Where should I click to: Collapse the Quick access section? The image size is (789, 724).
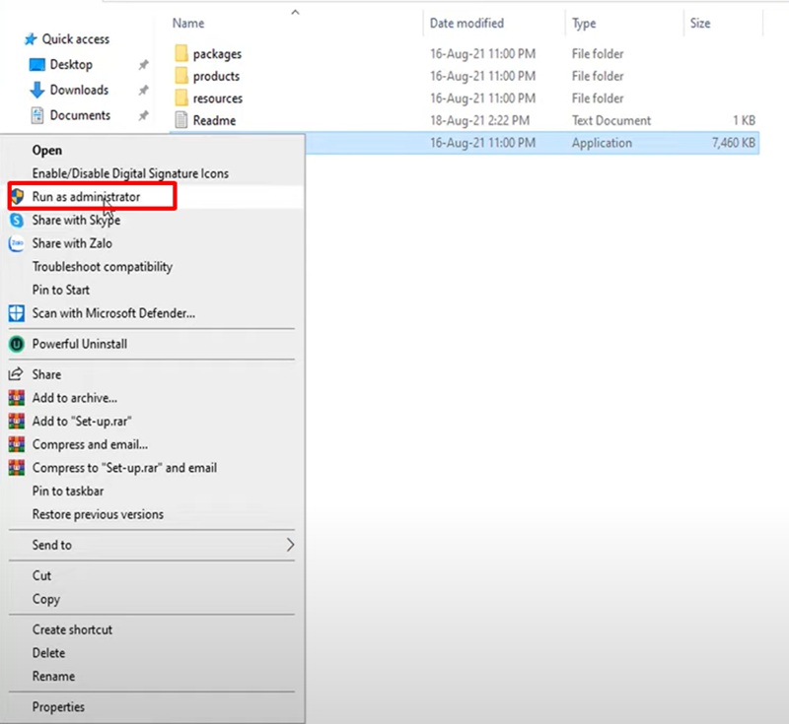tap(12, 38)
